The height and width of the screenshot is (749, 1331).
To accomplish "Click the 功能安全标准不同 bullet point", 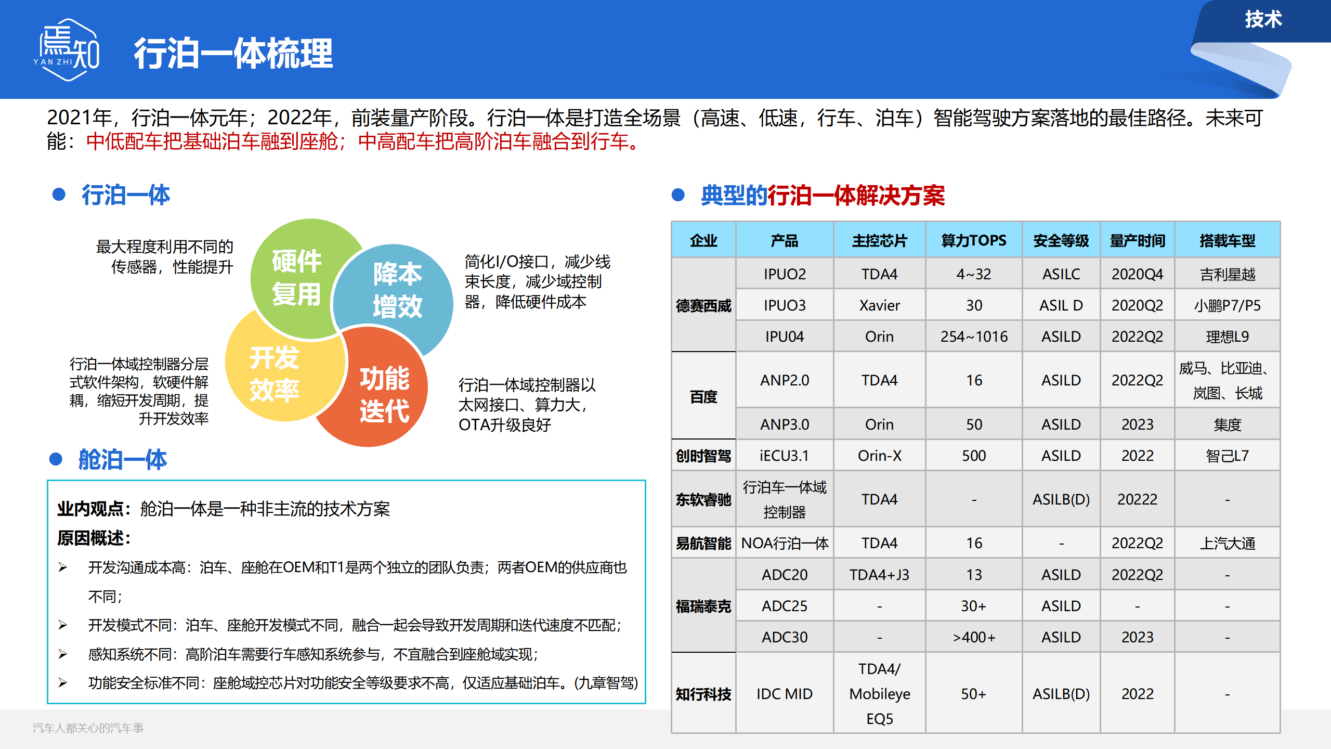I will (348, 682).
